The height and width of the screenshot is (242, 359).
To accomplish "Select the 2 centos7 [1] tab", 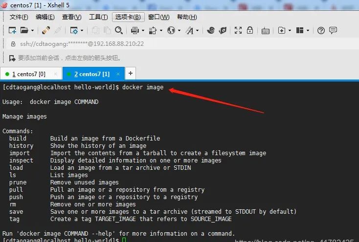I will click(x=93, y=74).
